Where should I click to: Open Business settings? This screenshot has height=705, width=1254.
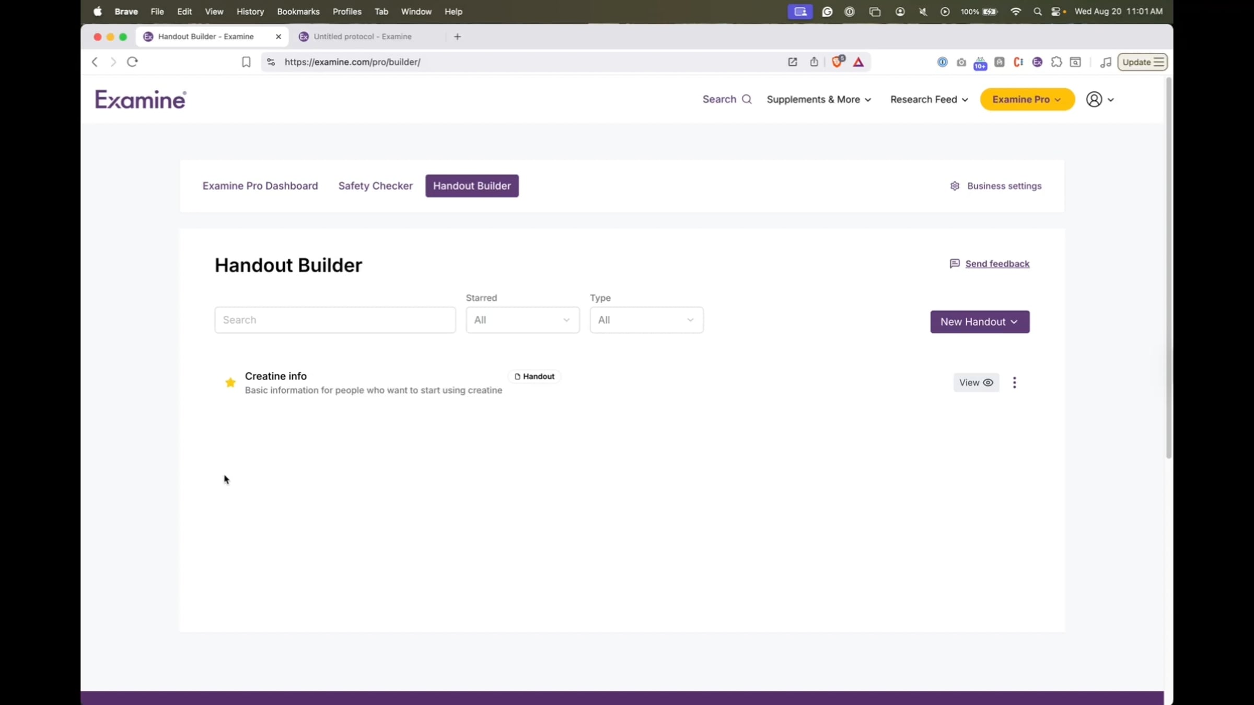pyautogui.click(x=995, y=186)
